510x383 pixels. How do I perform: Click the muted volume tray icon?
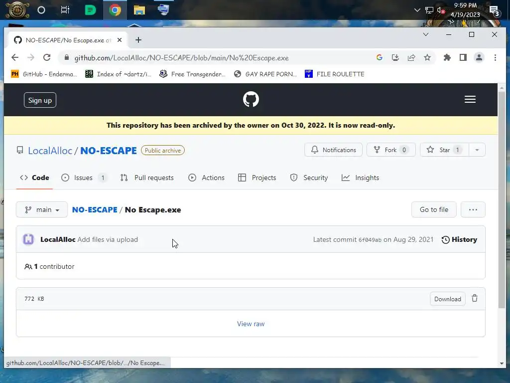441,10
